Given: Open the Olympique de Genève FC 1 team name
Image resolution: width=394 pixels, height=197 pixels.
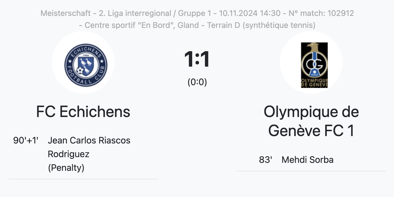Looking at the screenshot, I should click(x=311, y=121).
